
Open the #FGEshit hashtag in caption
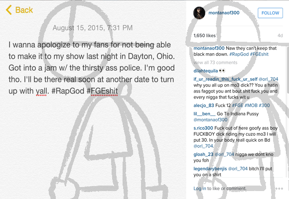[x=259, y=54]
